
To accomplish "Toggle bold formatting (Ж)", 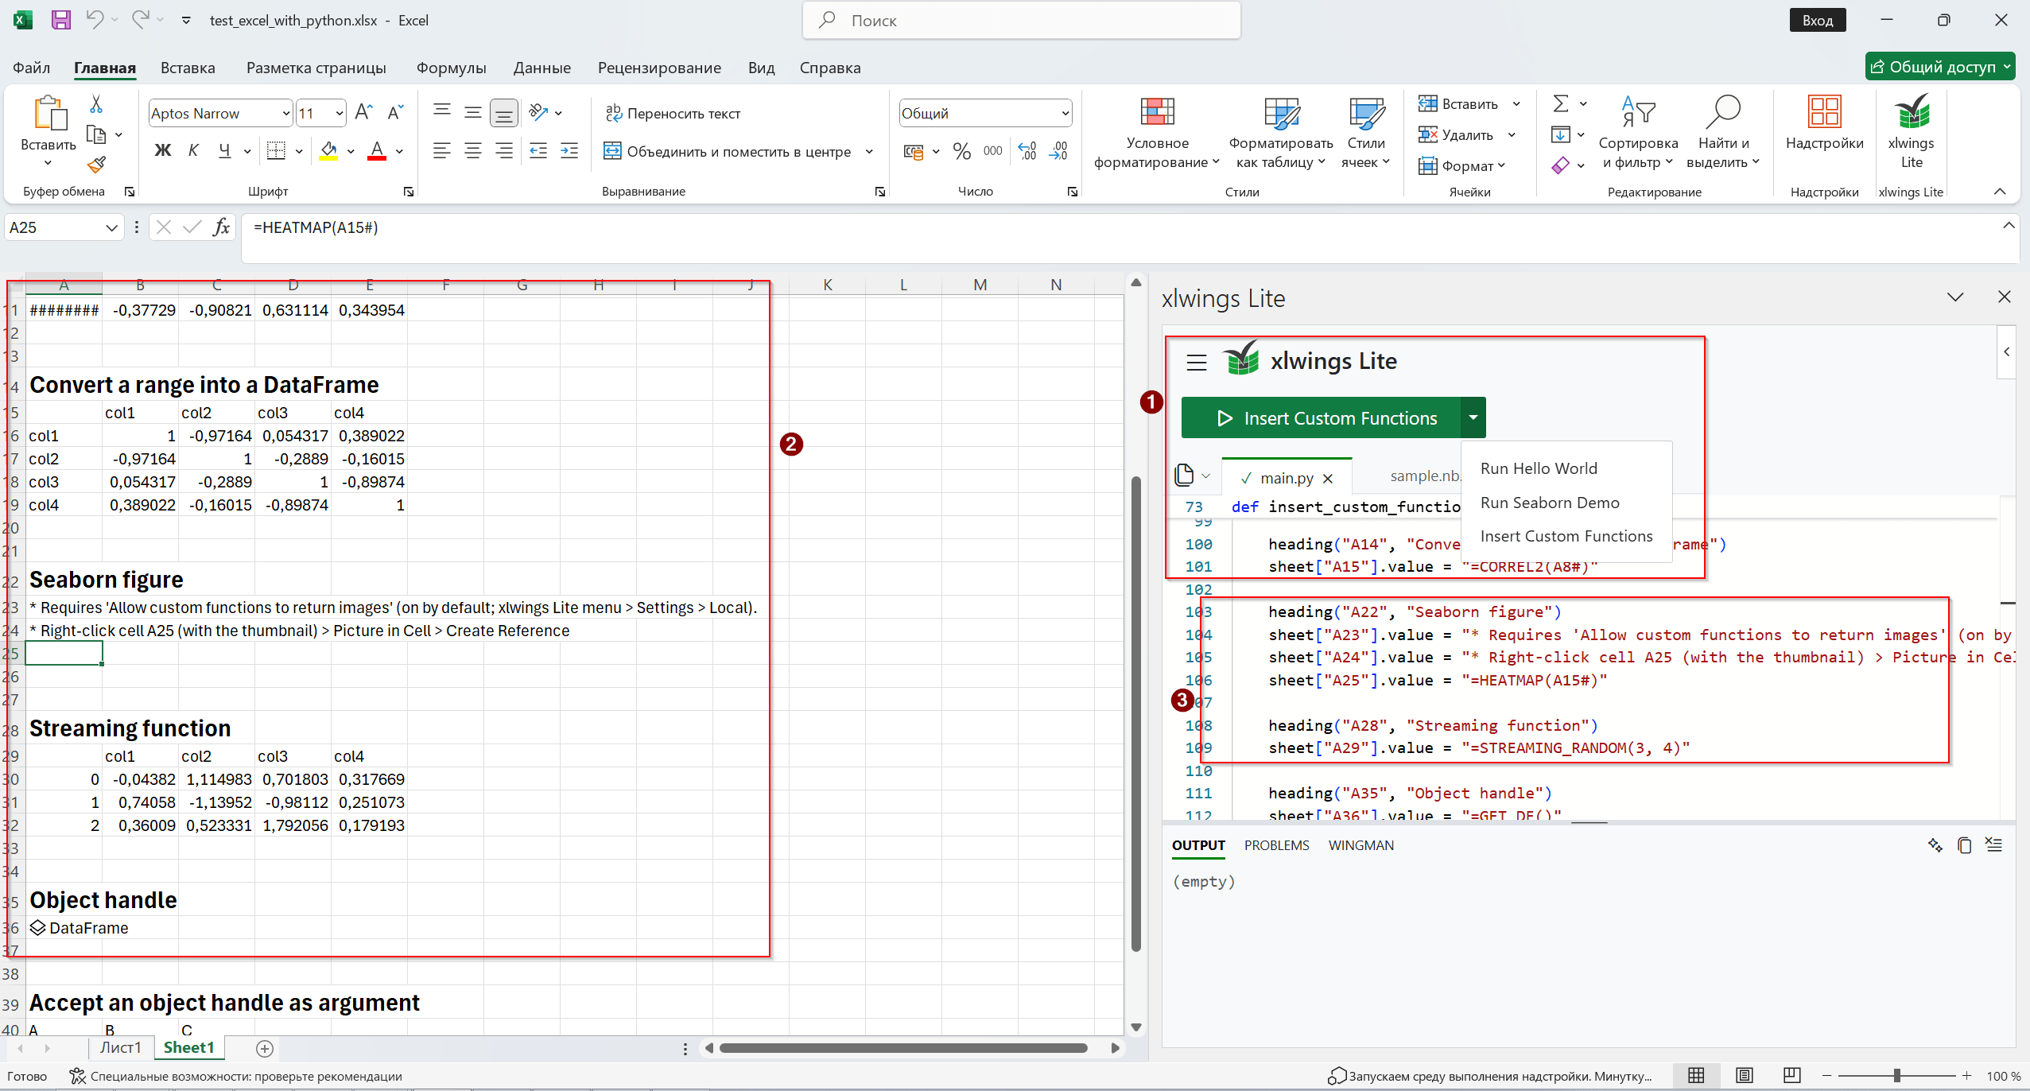I will pos(163,150).
